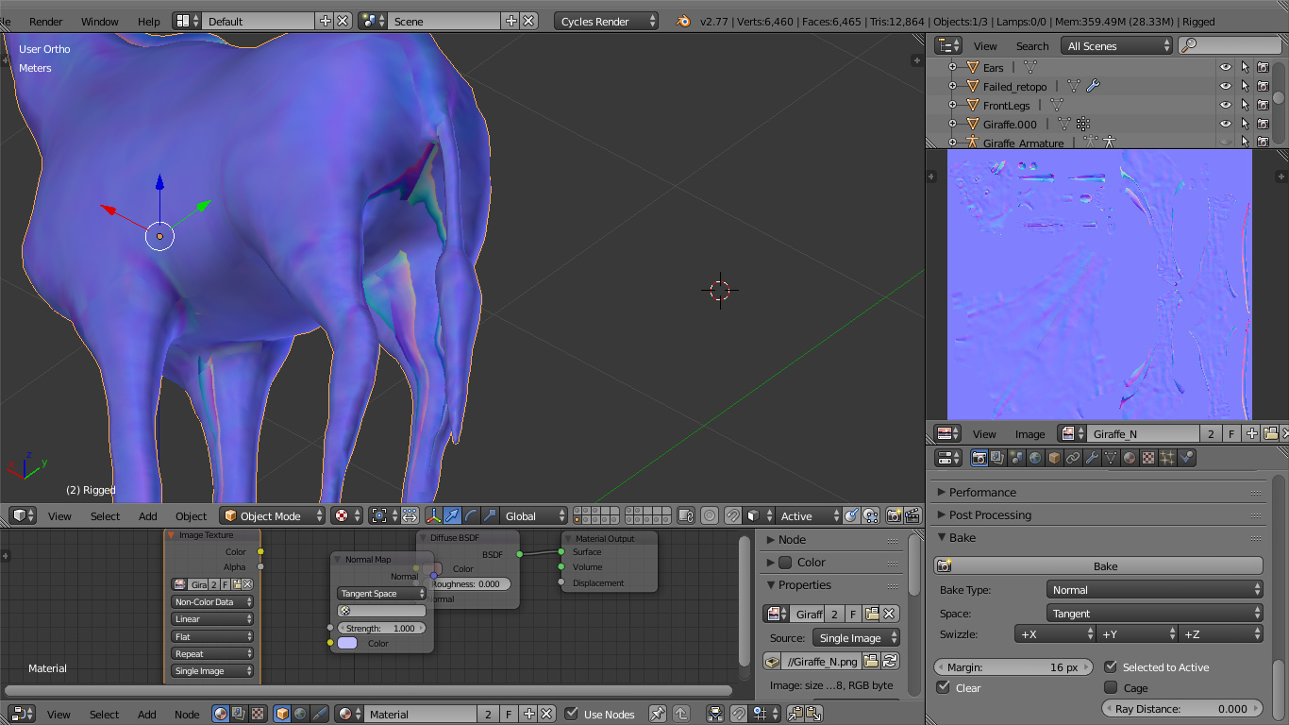Click the pin node tree icon
The height and width of the screenshot is (725, 1289).
658,714
